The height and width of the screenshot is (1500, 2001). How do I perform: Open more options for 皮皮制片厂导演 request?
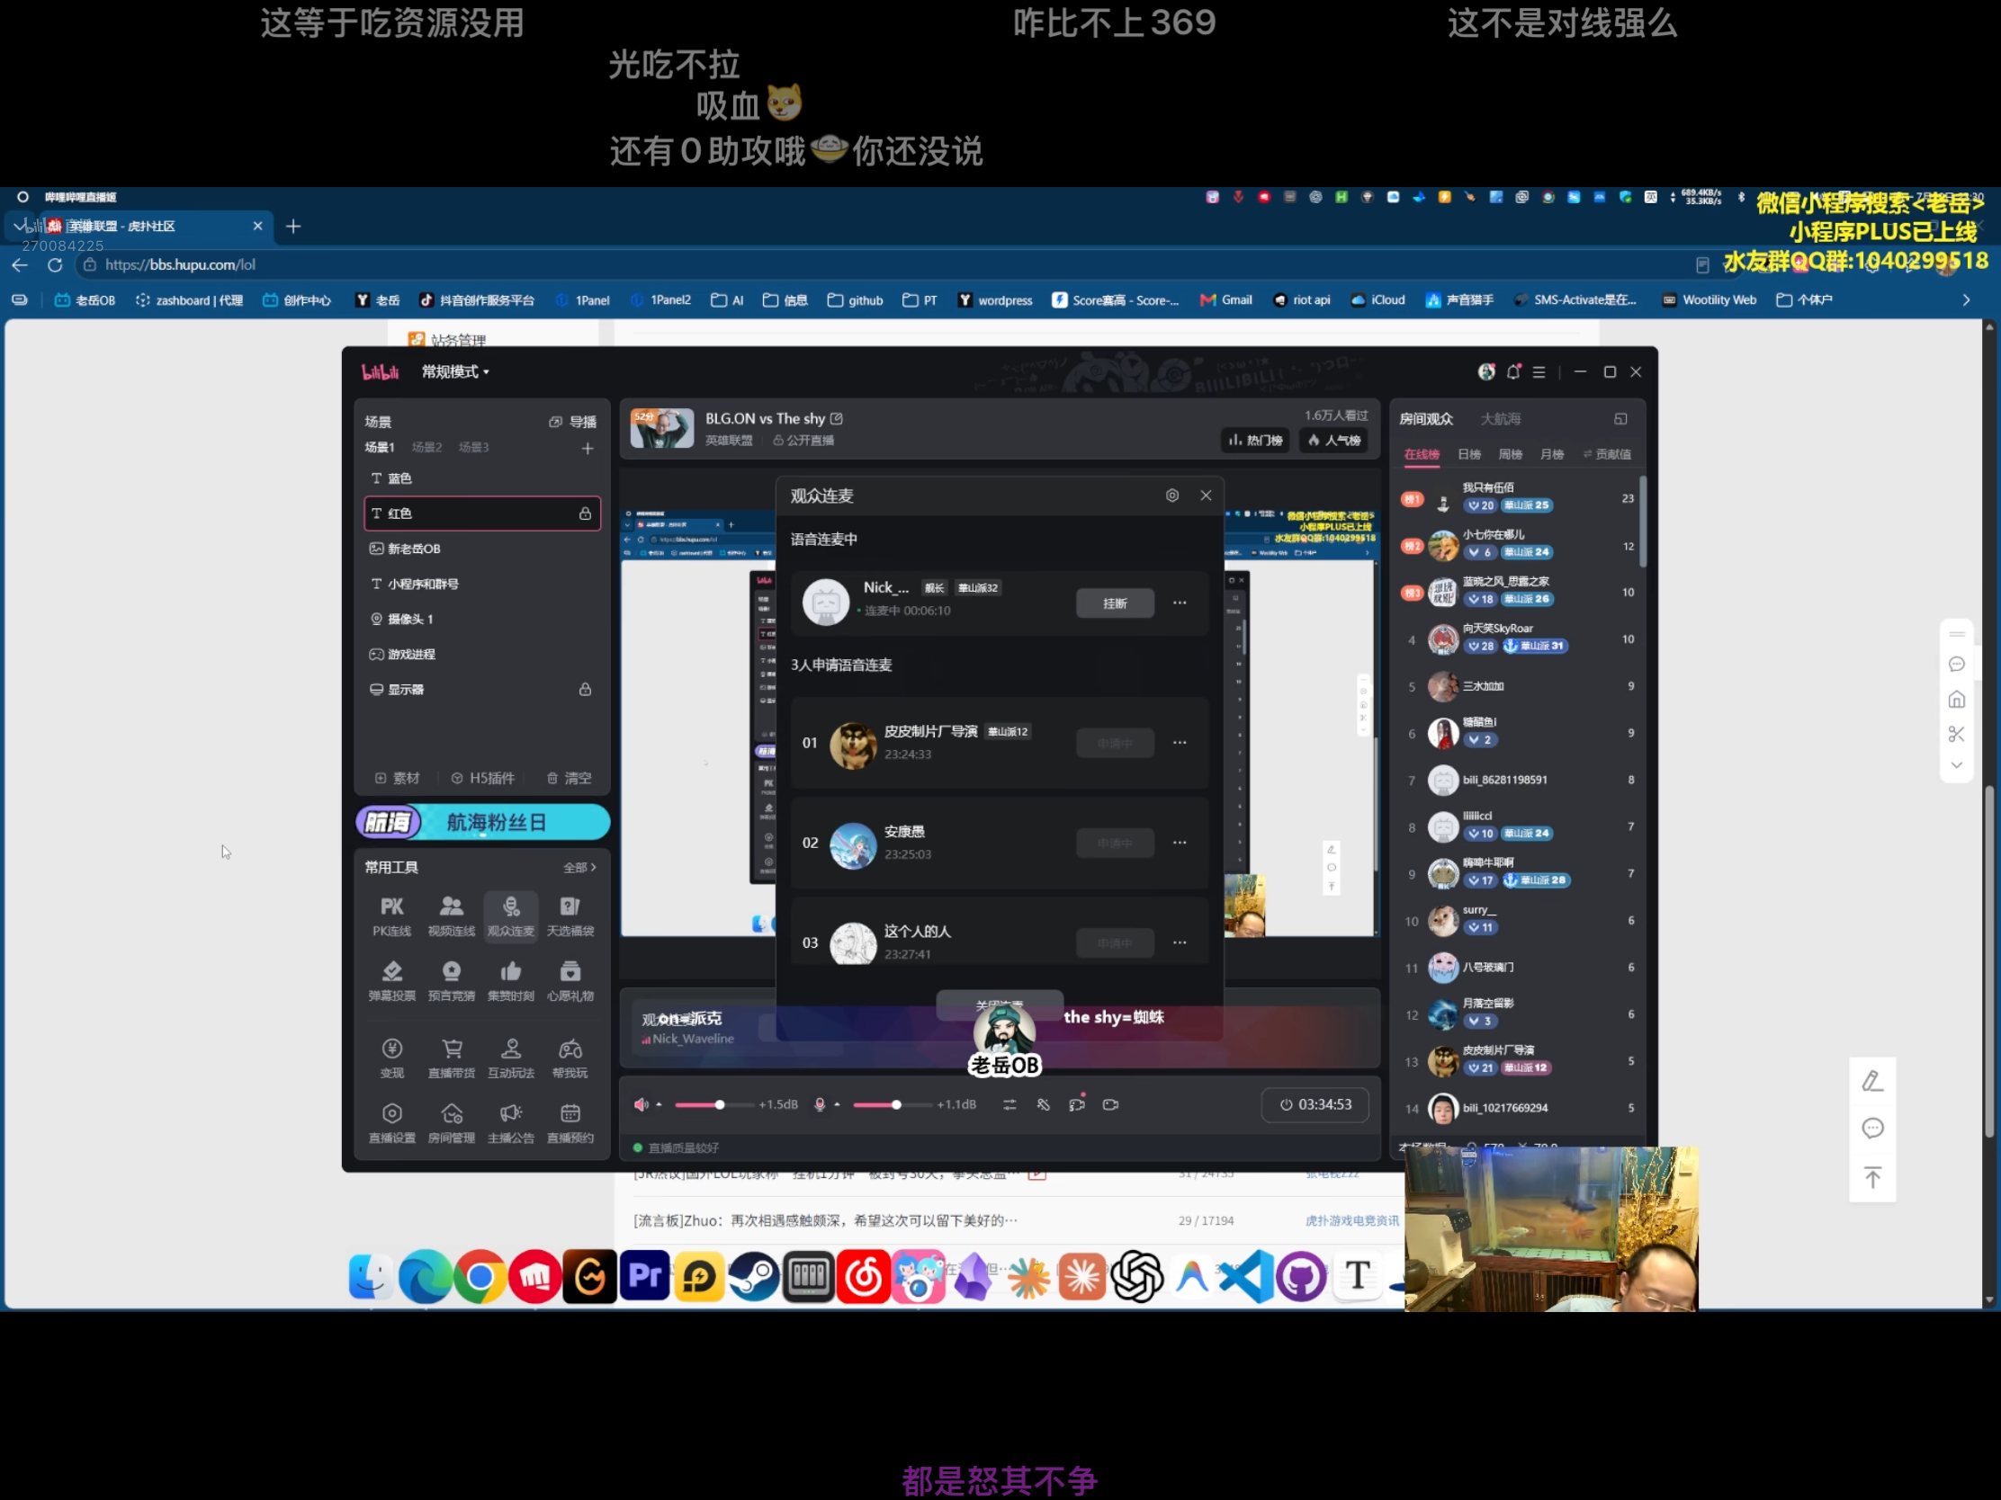pos(1179,742)
